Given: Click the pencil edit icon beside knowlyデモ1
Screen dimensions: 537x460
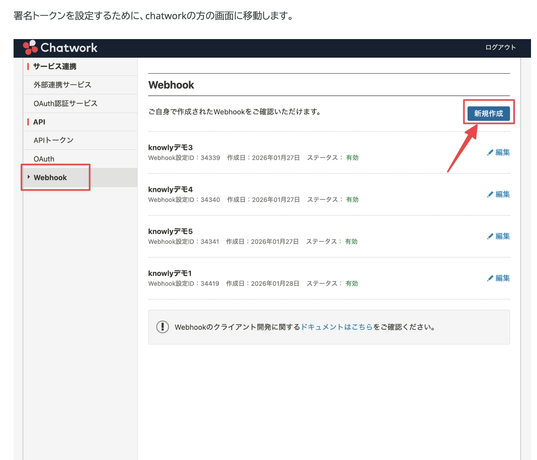Looking at the screenshot, I should click(490, 278).
